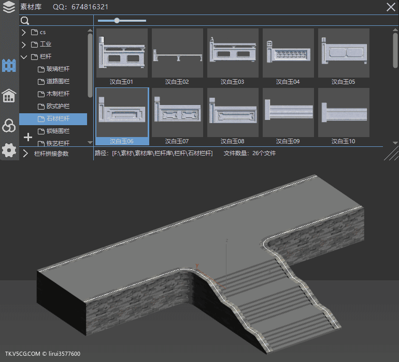
Task: Pick the 汉白玉10 railing thumbnail
Action: click(344, 112)
